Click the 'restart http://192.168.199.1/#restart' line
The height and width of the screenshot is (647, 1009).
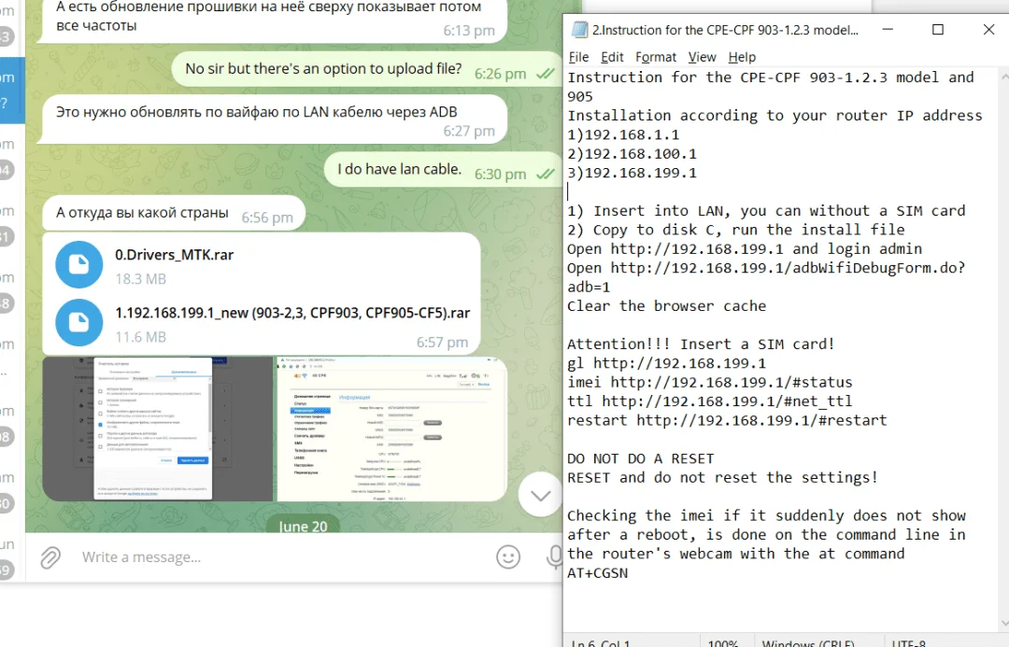click(727, 421)
